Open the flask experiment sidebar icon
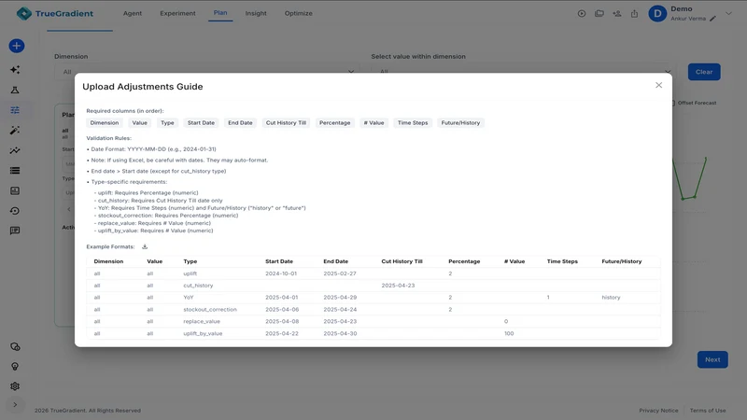The image size is (747, 420). (15, 90)
